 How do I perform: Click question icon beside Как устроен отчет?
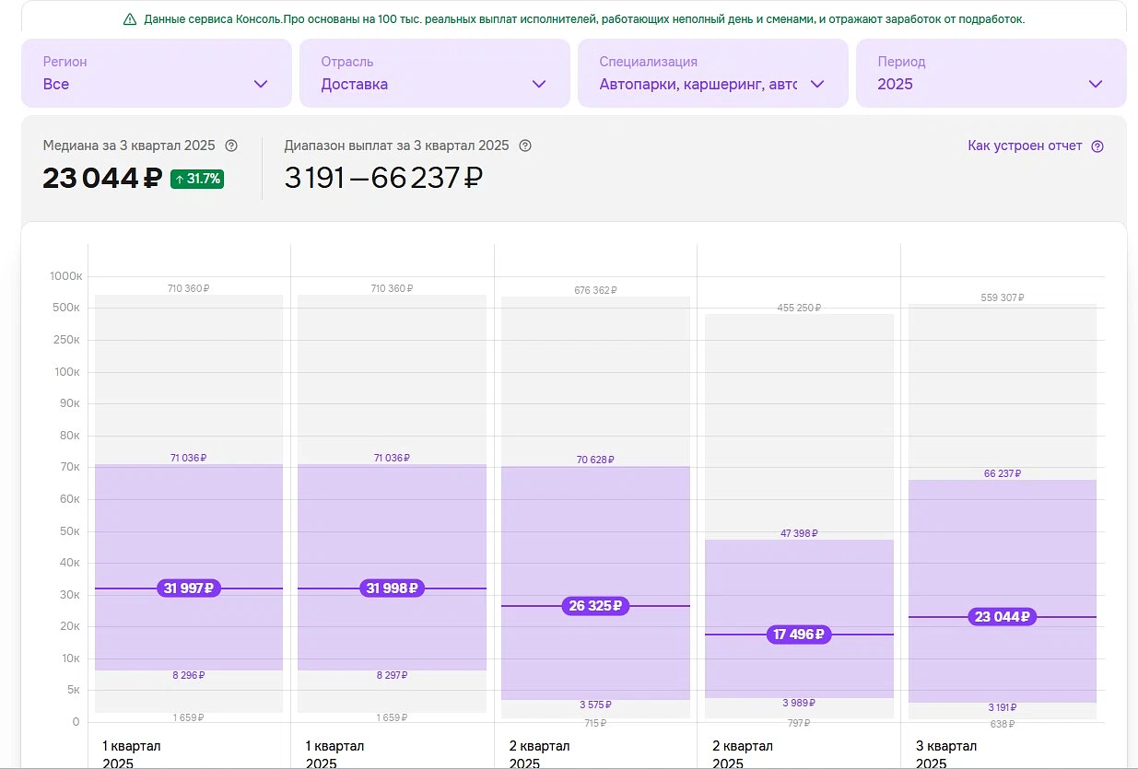click(x=1097, y=146)
